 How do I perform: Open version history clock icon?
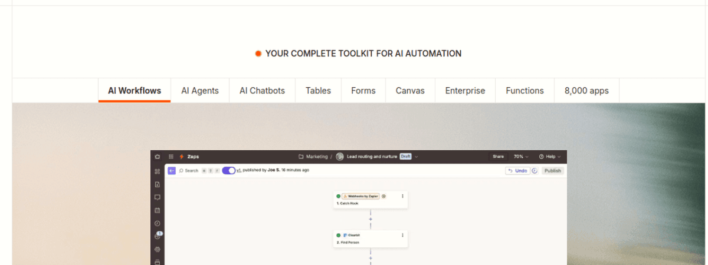click(535, 171)
